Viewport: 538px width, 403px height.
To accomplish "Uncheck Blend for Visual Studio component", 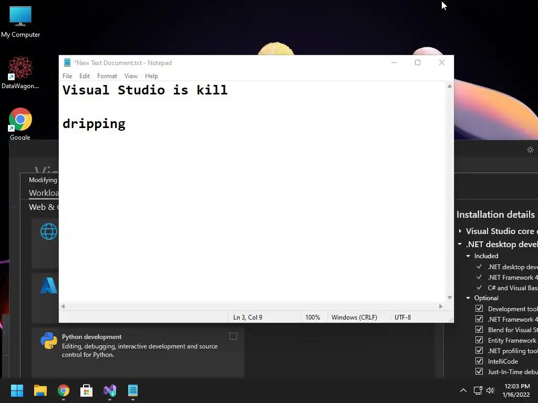I will point(479,330).
